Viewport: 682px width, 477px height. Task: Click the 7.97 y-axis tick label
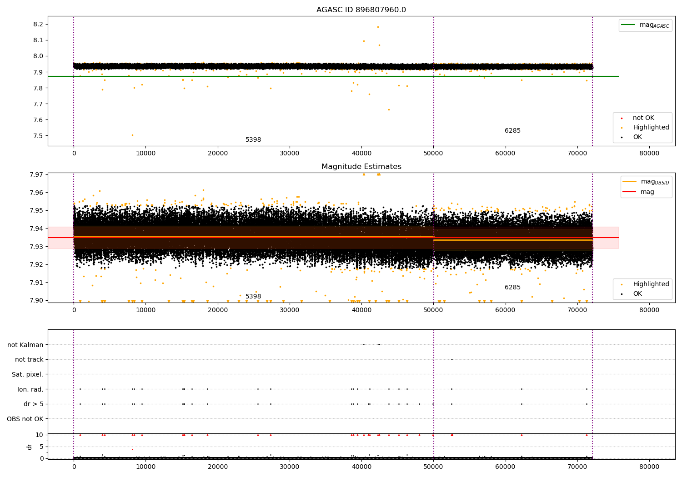point(36,175)
